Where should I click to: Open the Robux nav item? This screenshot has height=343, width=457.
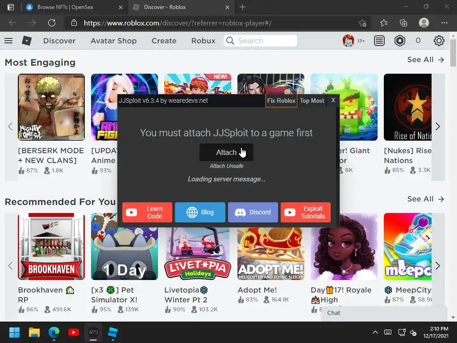click(x=203, y=41)
